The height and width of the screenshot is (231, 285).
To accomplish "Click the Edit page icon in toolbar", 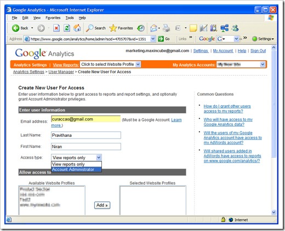I will coord(178,28).
